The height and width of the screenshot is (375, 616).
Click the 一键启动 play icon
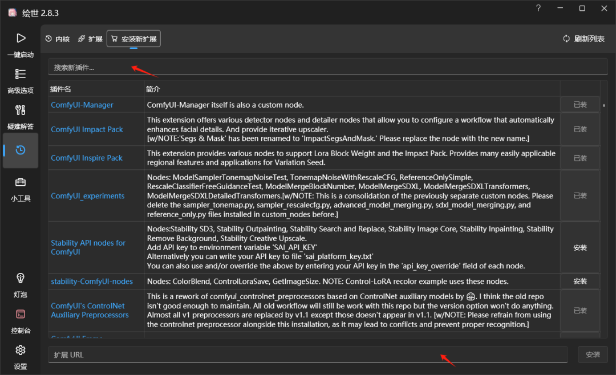[x=21, y=38]
